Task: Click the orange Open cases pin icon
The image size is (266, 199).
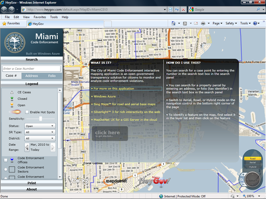Action: coord(12,105)
